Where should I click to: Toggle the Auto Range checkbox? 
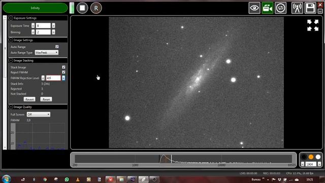tap(57, 47)
